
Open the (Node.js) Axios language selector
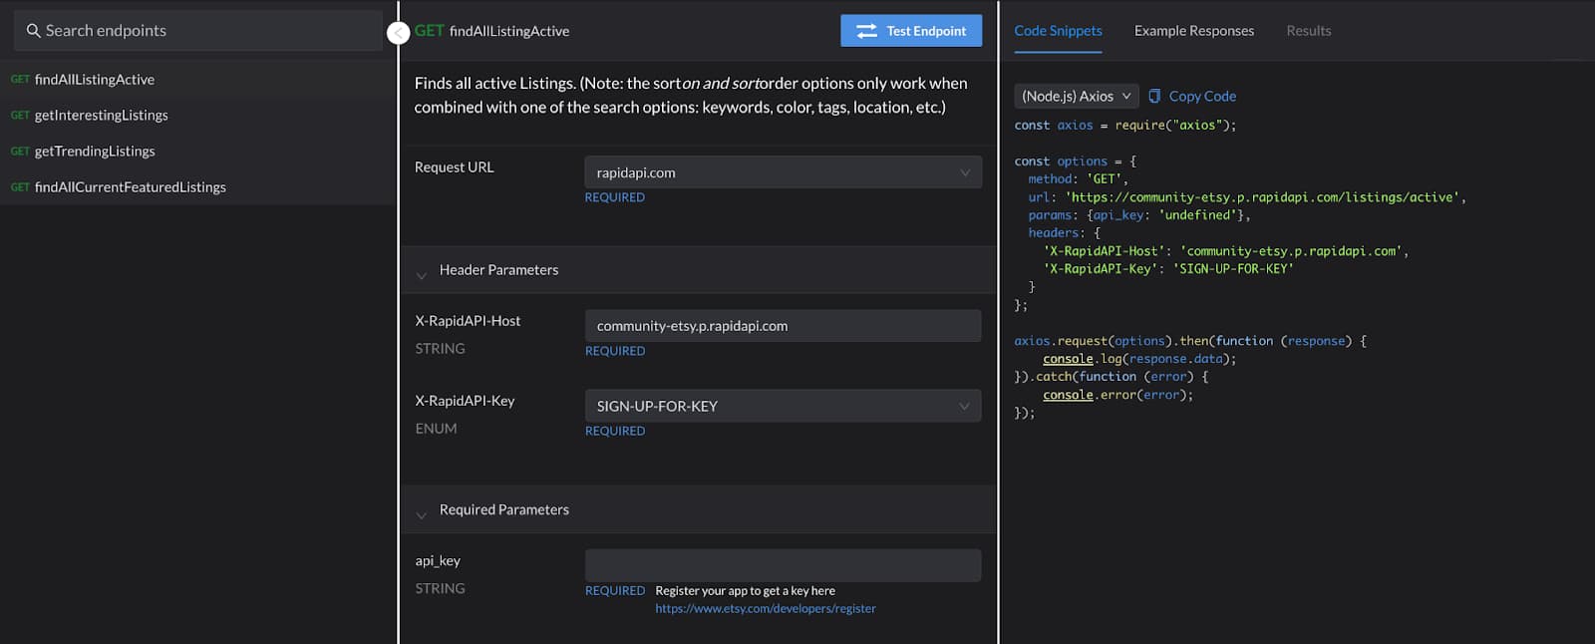1076,96
